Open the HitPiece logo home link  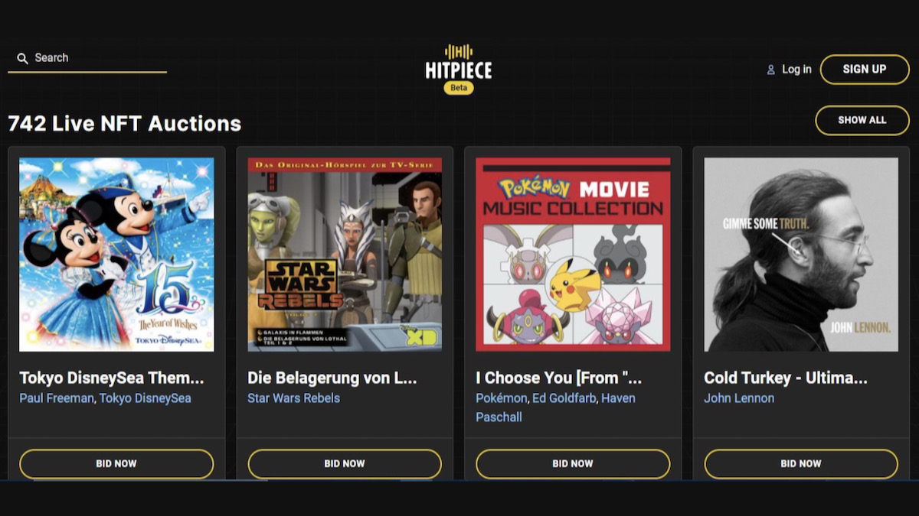459,62
